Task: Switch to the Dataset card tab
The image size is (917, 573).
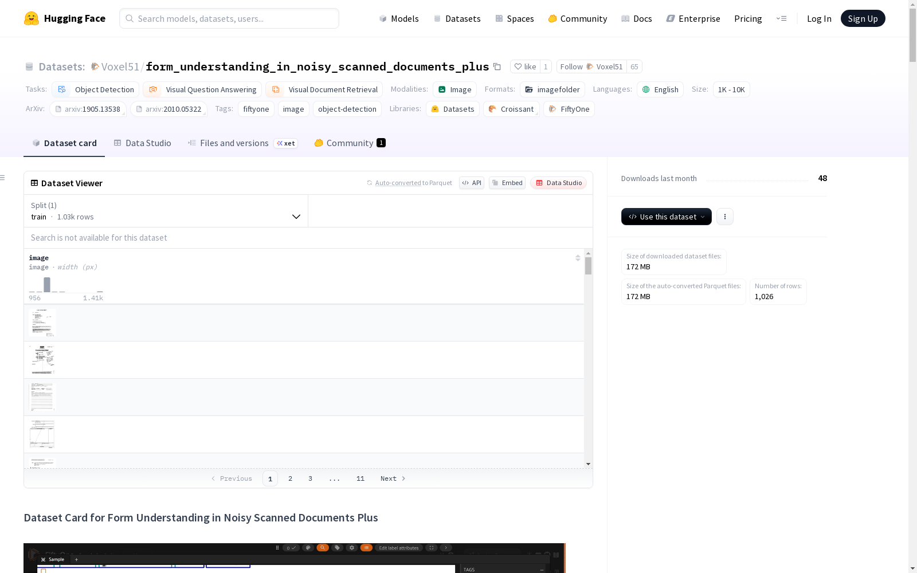Action: pyautogui.click(x=64, y=143)
